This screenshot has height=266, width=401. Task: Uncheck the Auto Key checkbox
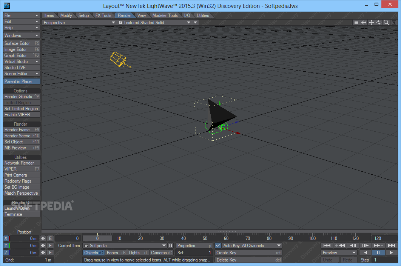(x=218, y=245)
